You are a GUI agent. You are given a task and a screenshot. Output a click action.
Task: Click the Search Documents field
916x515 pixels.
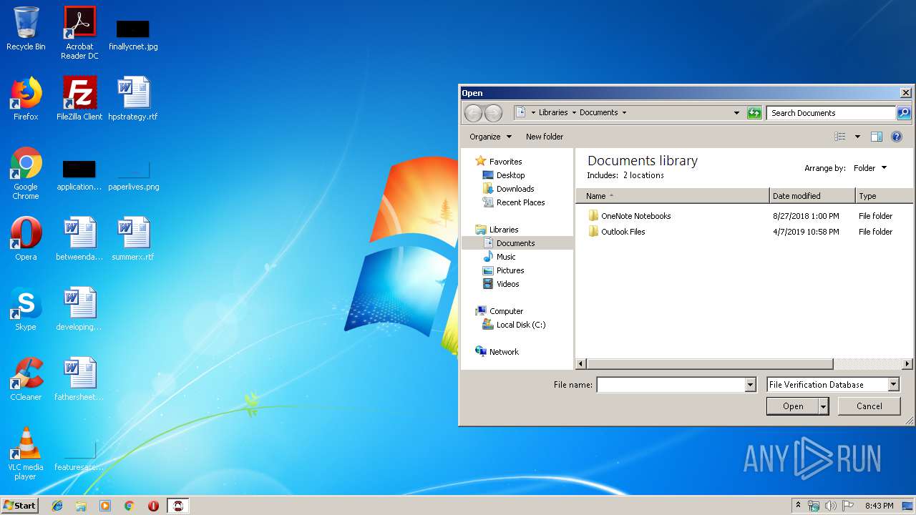[831, 113]
